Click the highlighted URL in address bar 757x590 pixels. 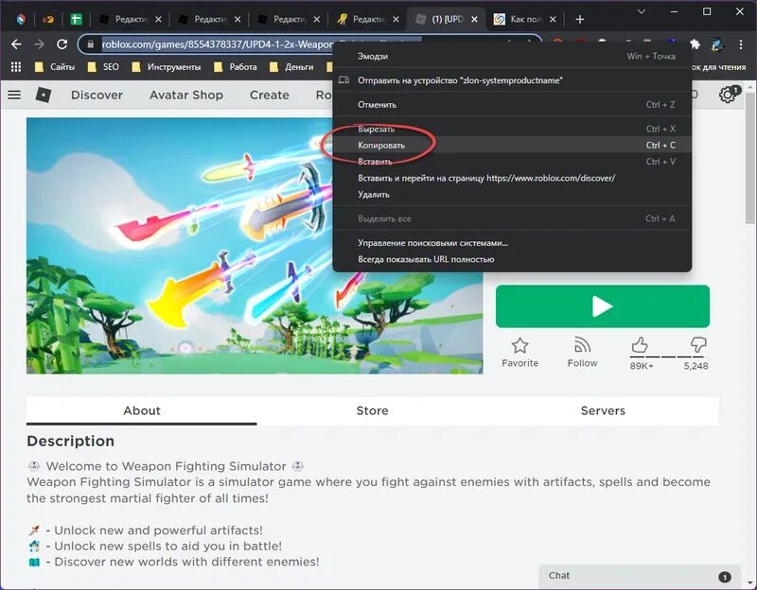[218, 44]
